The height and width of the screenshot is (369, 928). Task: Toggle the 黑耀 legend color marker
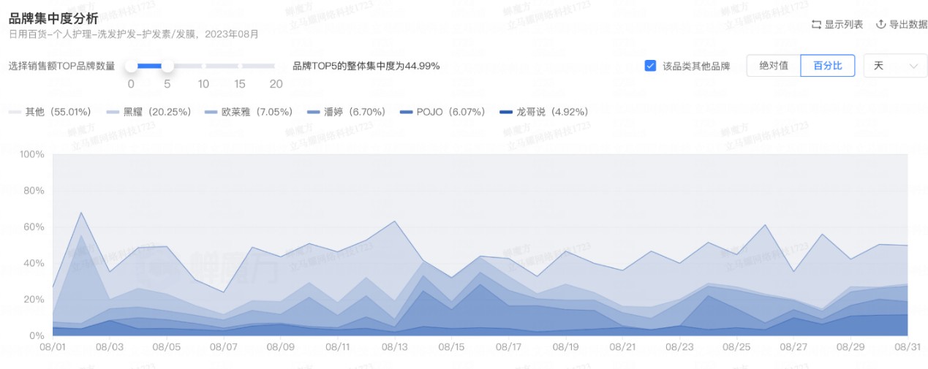113,113
